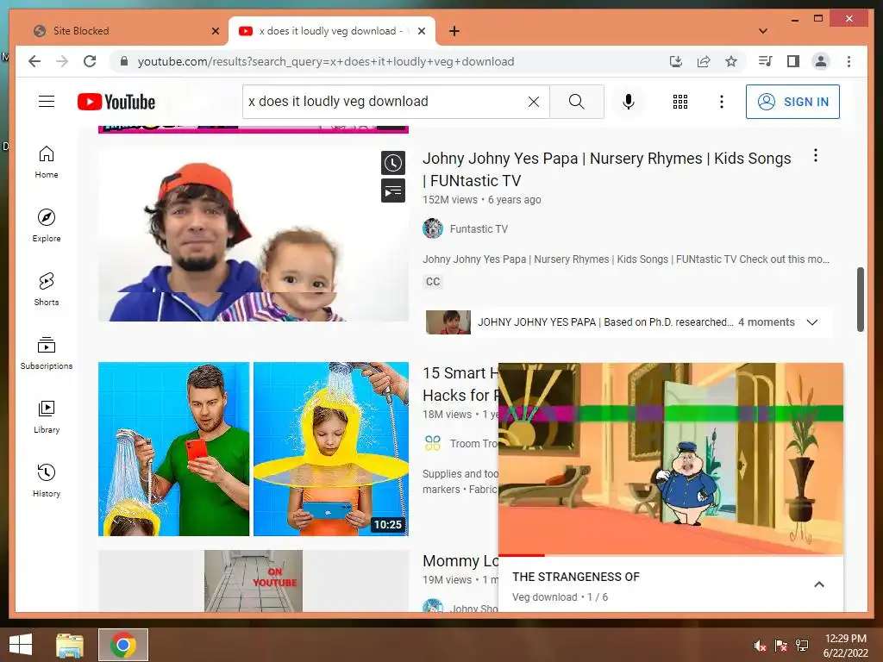Open the 15 Smart Hacks video thumbnail
This screenshot has width=883, height=662.
(254, 448)
